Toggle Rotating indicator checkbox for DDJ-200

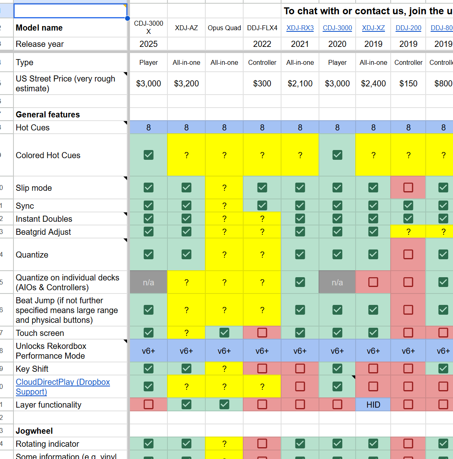pyautogui.click(x=408, y=444)
